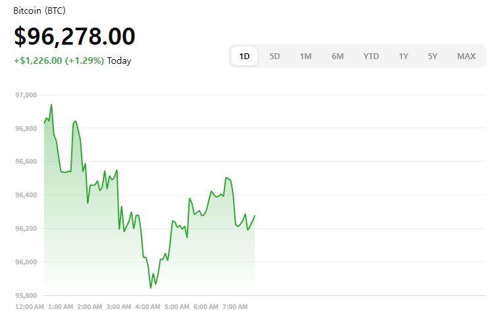
Task: View the 5Y price chart
Action: pos(433,56)
